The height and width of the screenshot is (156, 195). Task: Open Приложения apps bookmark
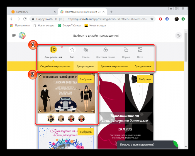click(x=20, y=25)
